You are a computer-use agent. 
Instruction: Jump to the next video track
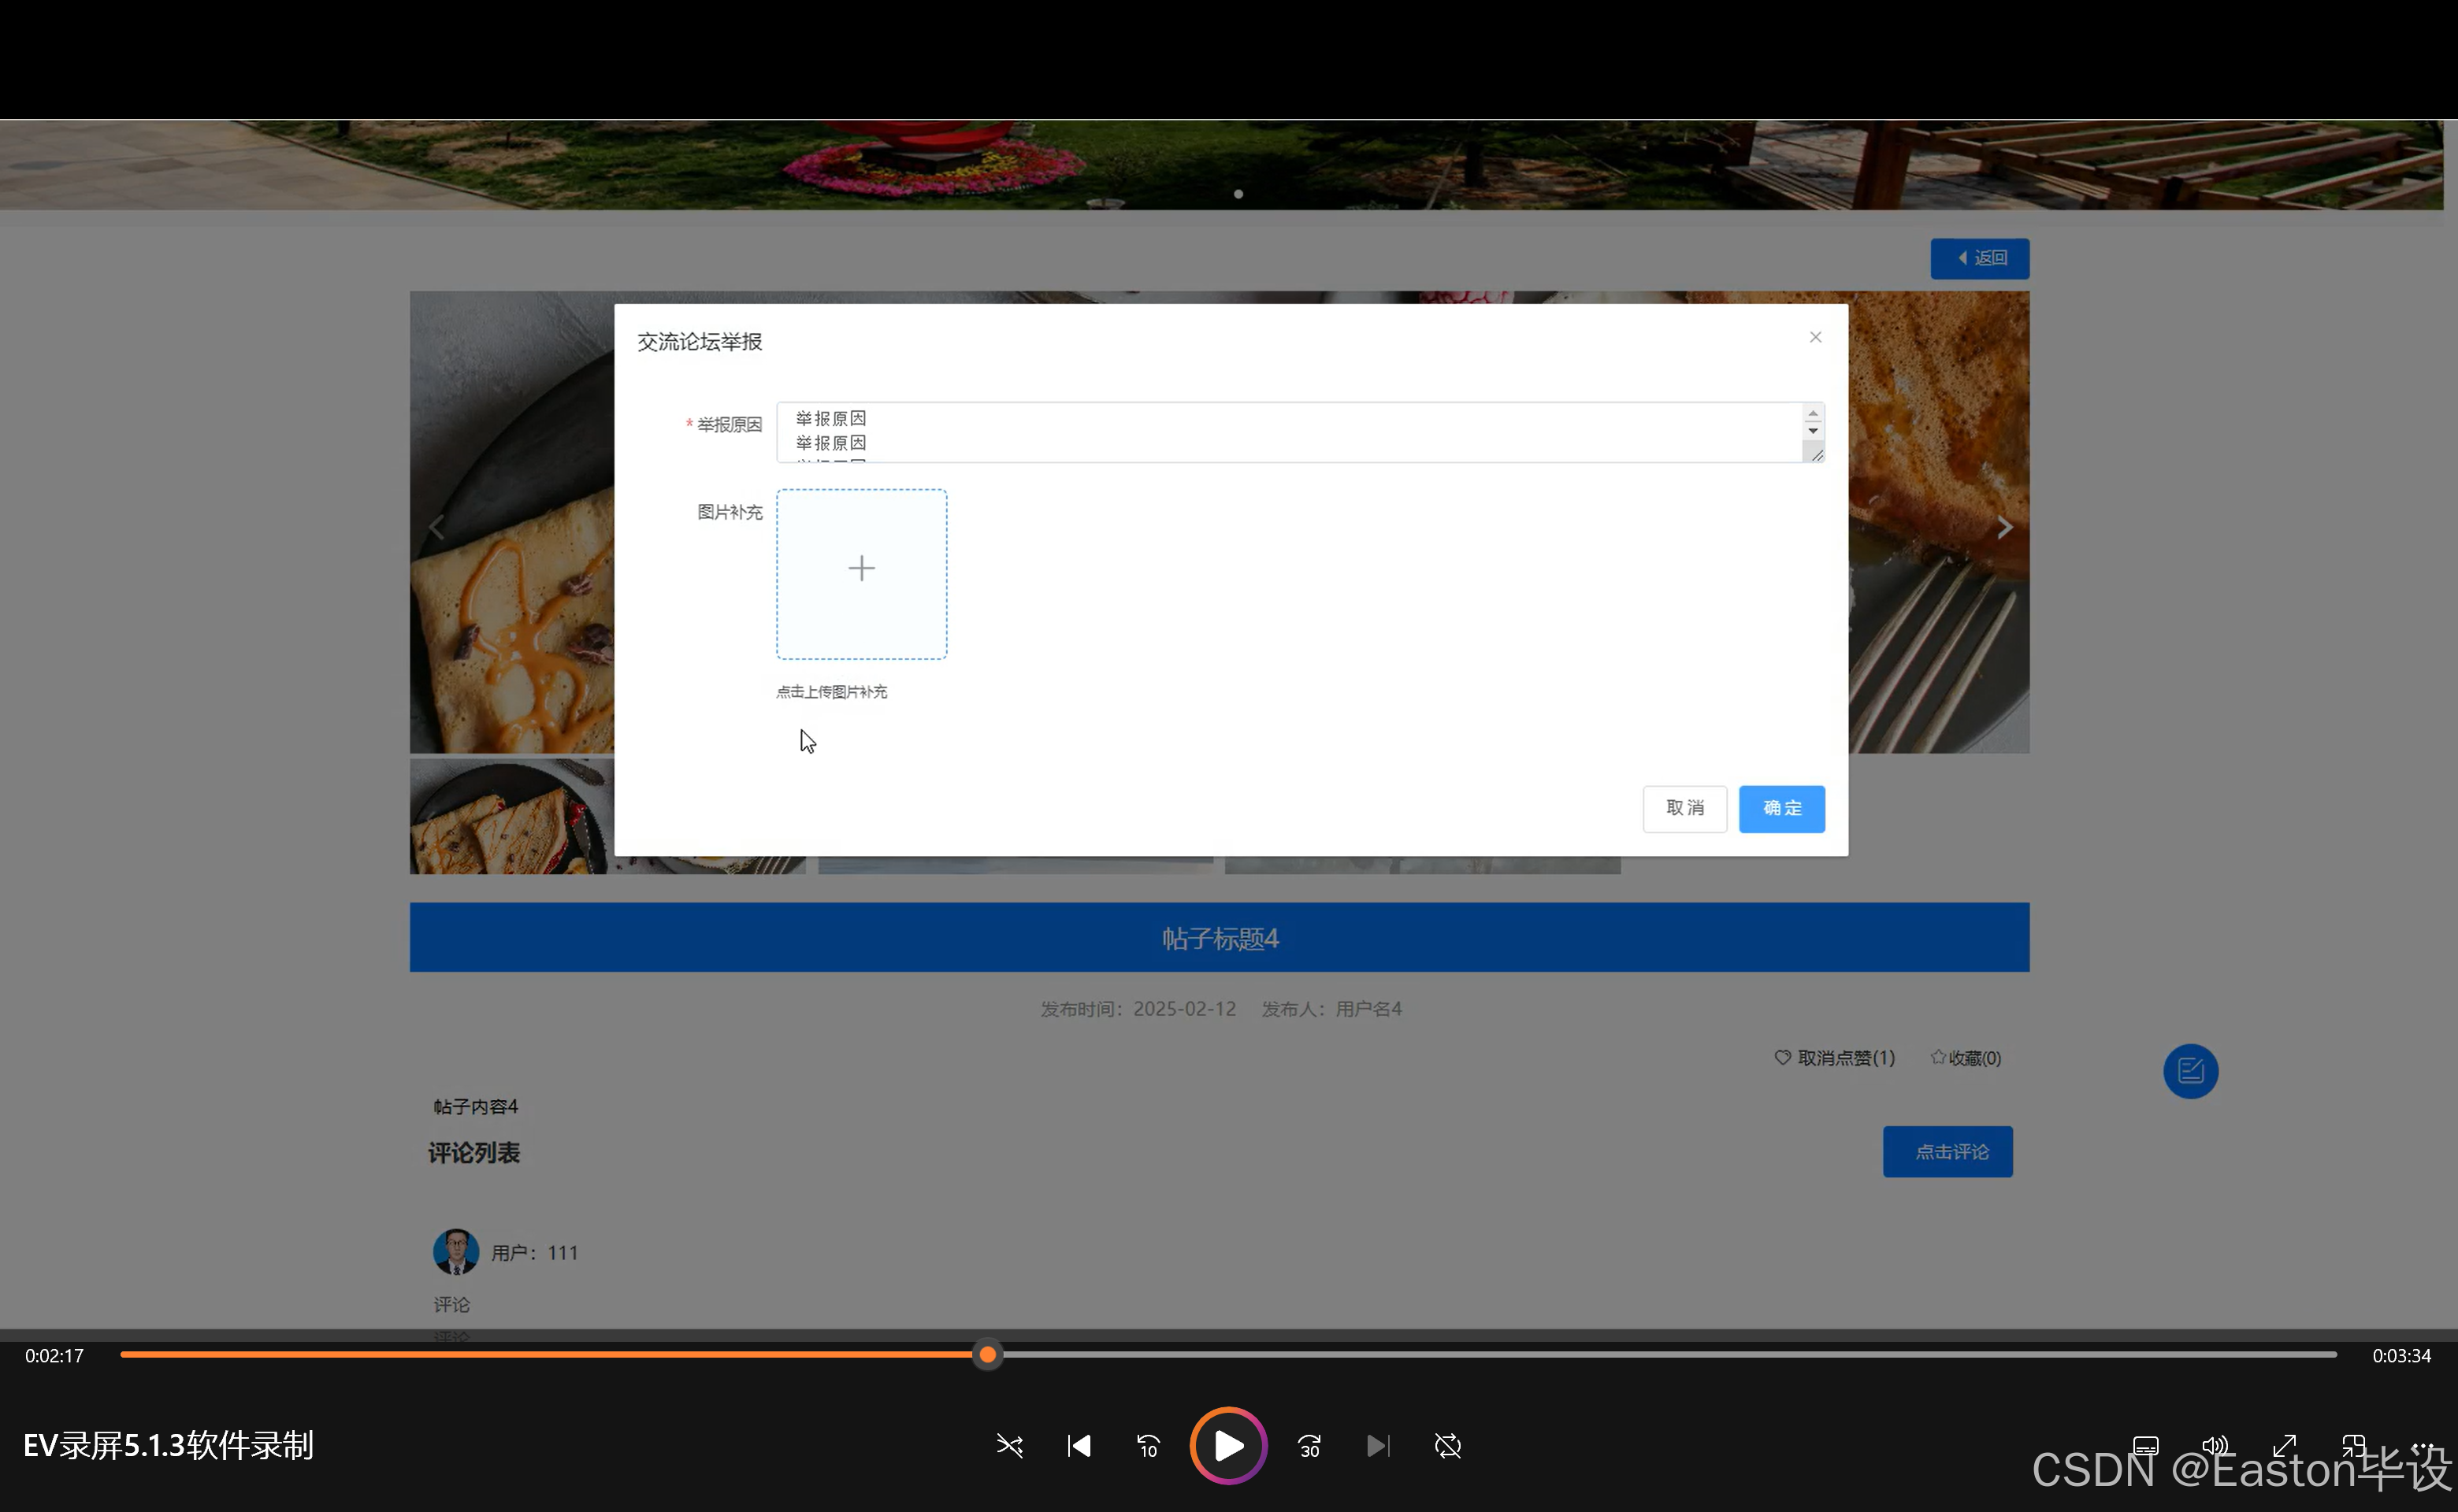click(1379, 1446)
